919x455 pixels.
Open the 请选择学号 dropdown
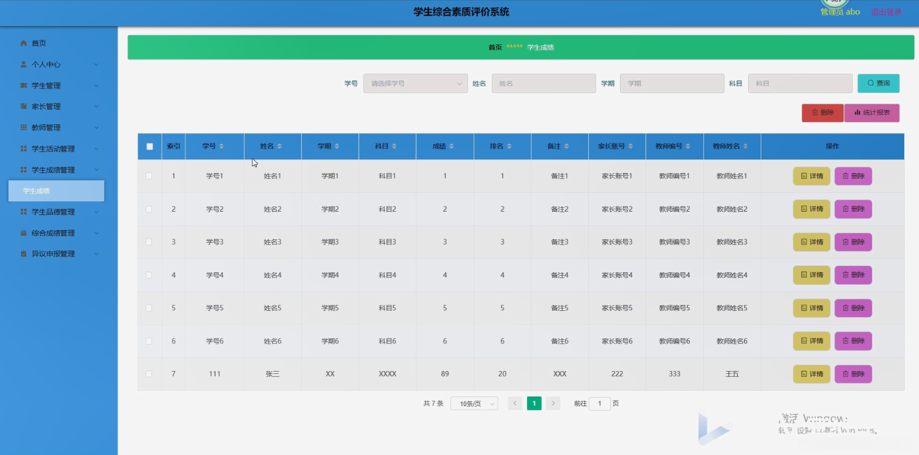pos(415,83)
